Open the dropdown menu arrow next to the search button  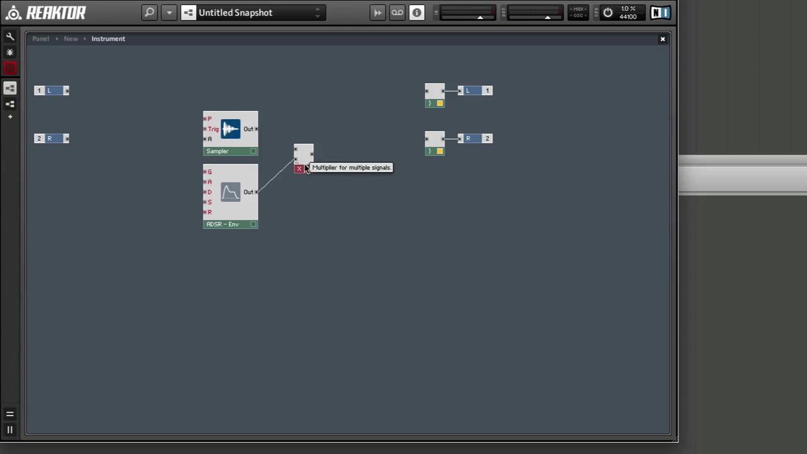point(169,13)
